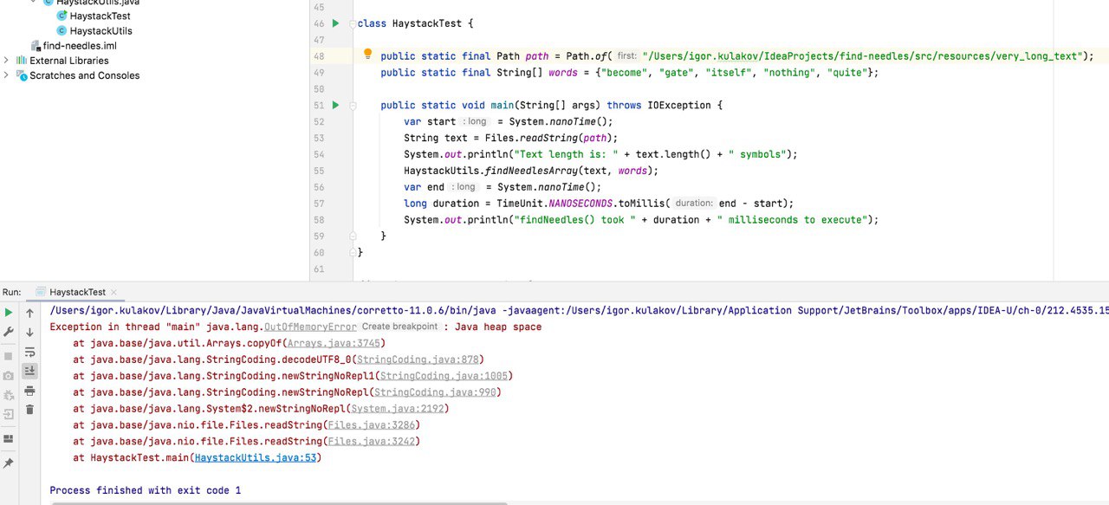Image resolution: width=1109 pixels, height=505 pixels.
Task: Click the ': long' type hint on line 52
Action: (x=475, y=122)
